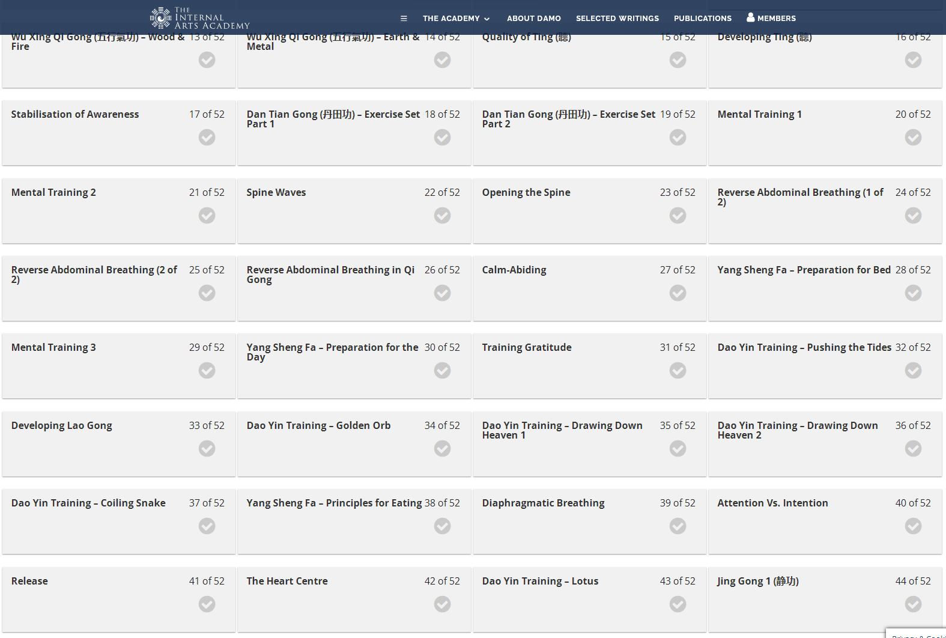Toggle completion check for Release lesson
946x638 pixels.
click(207, 604)
